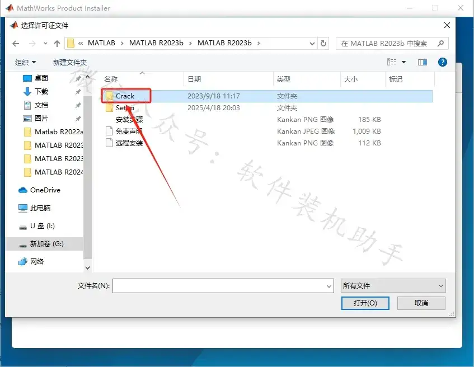Change the view layout icon

point(392,62)
